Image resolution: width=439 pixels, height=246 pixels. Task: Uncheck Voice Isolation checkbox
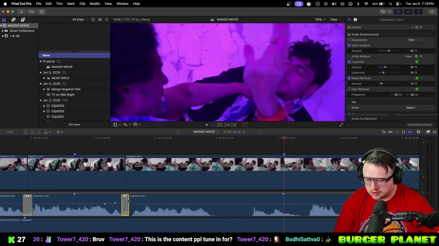(349, 45)
